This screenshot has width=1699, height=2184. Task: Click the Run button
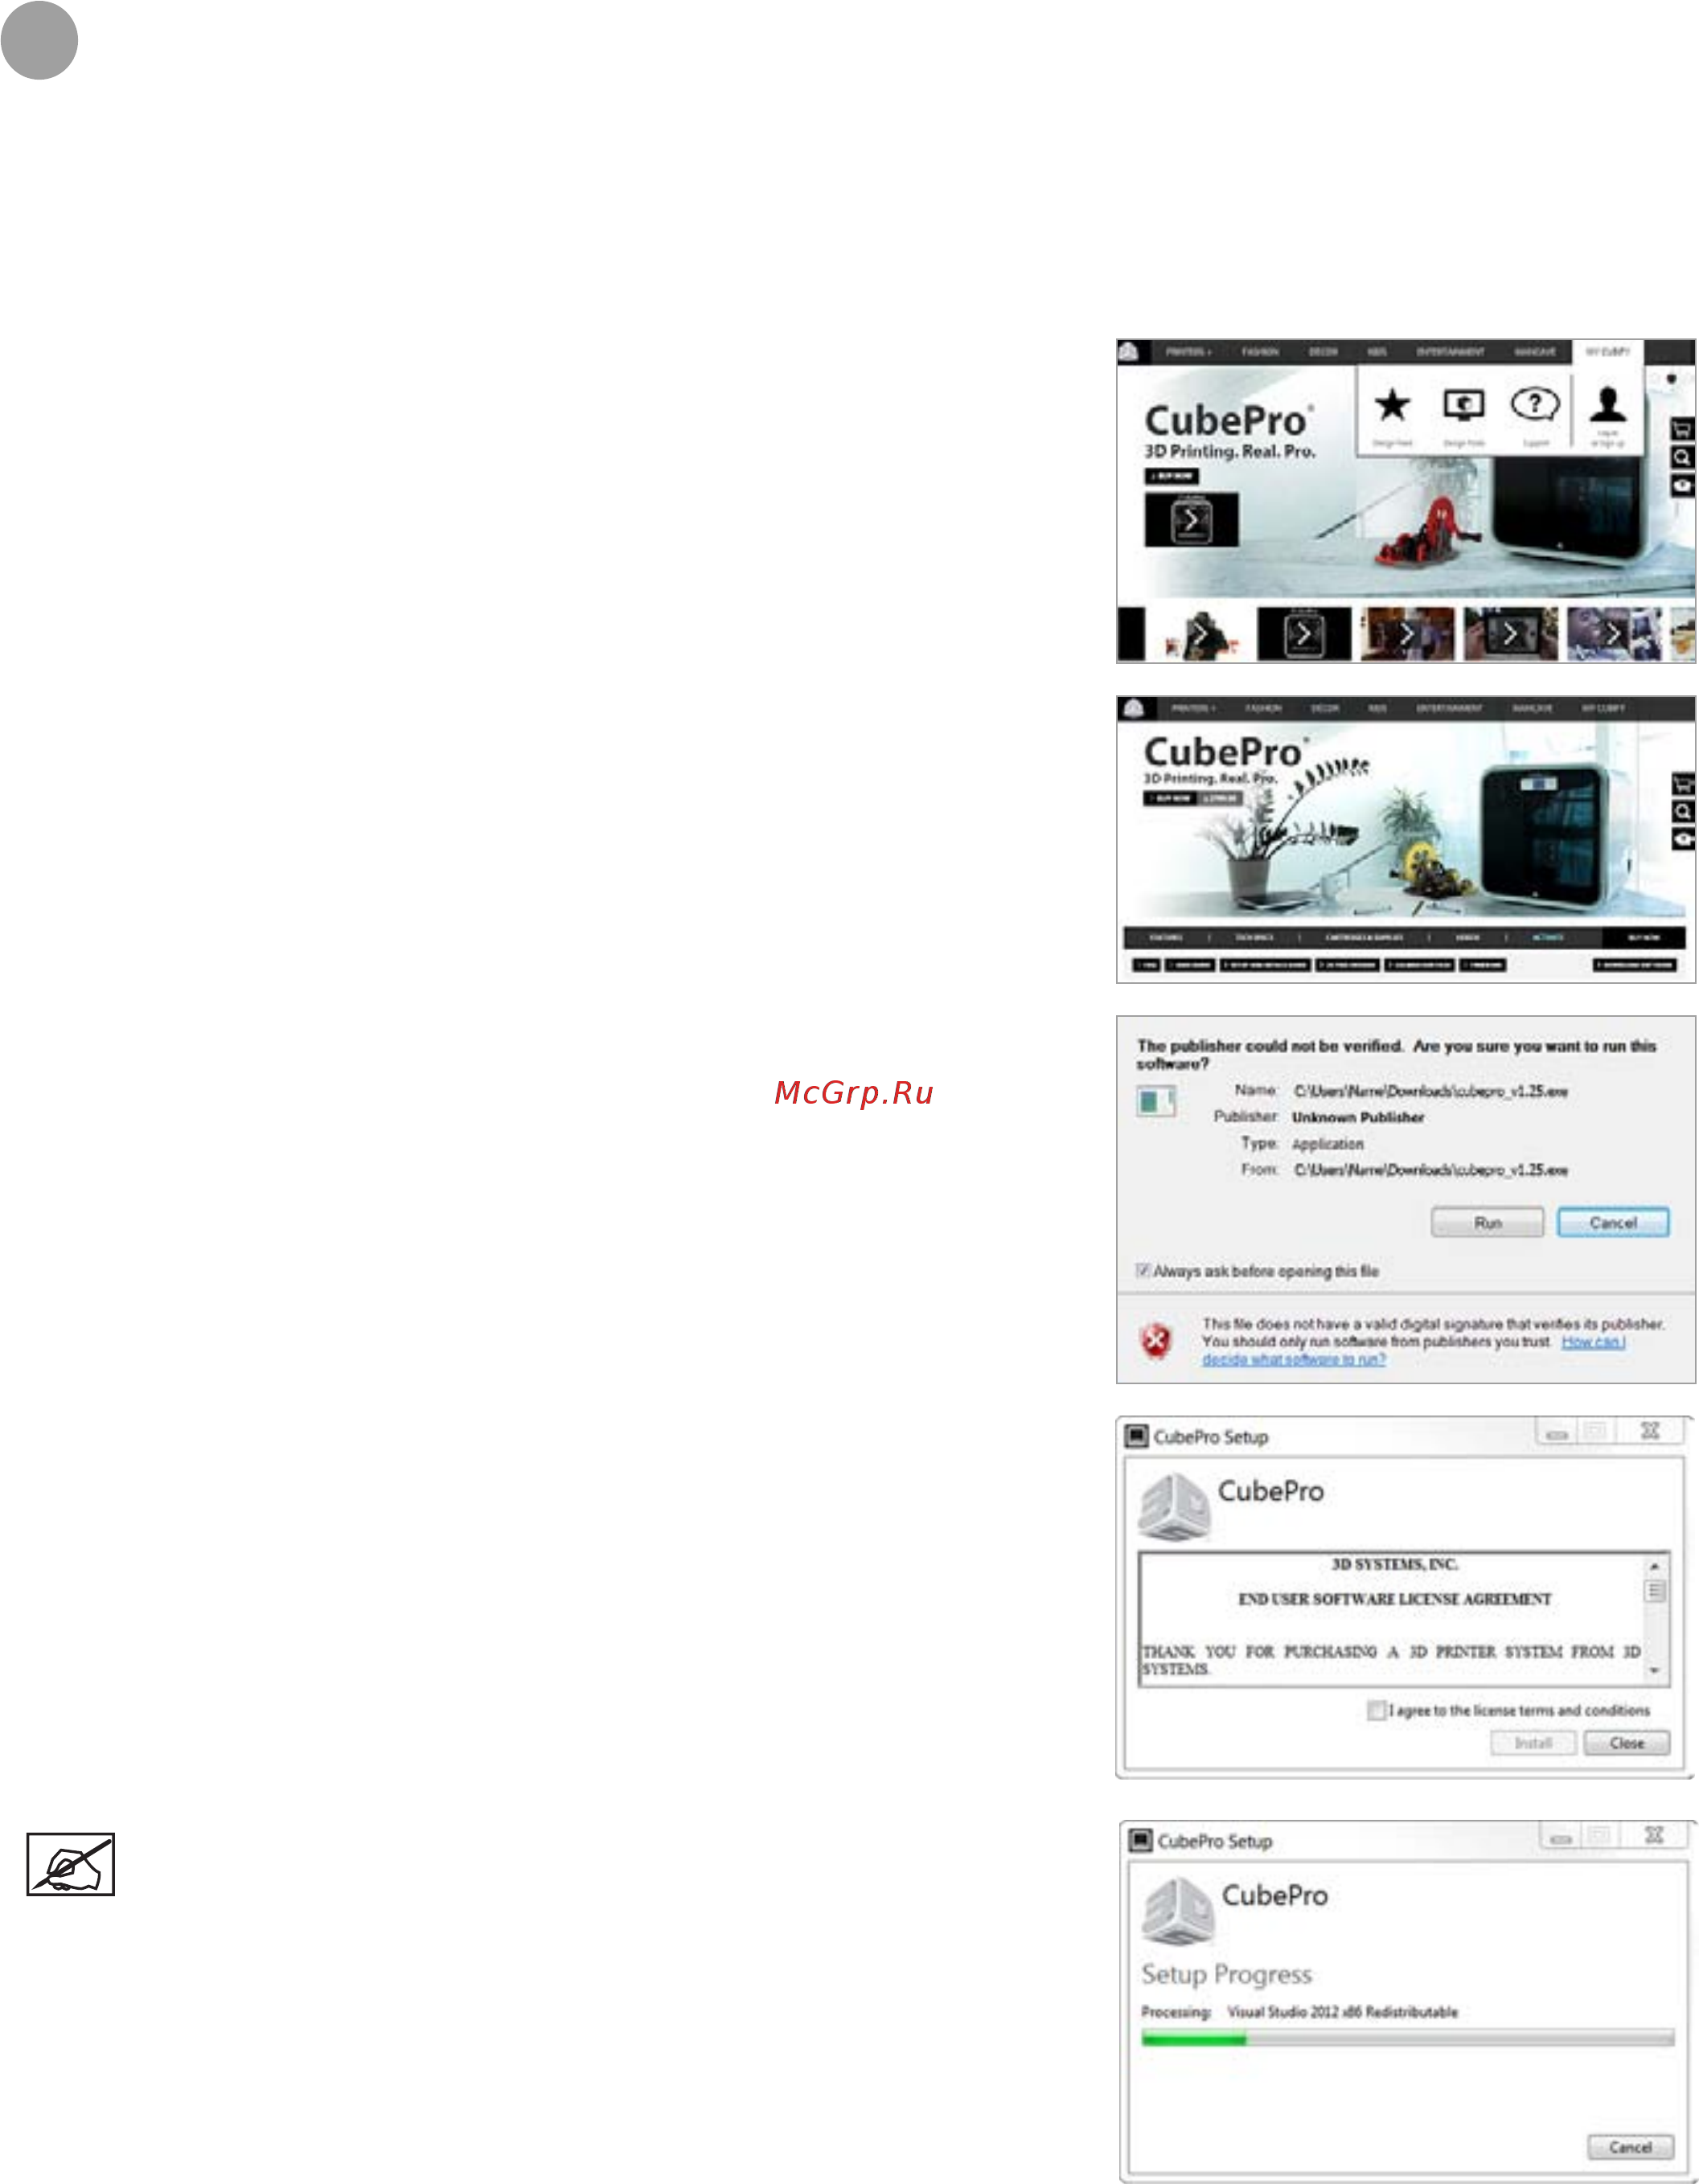point(1487,1223)
